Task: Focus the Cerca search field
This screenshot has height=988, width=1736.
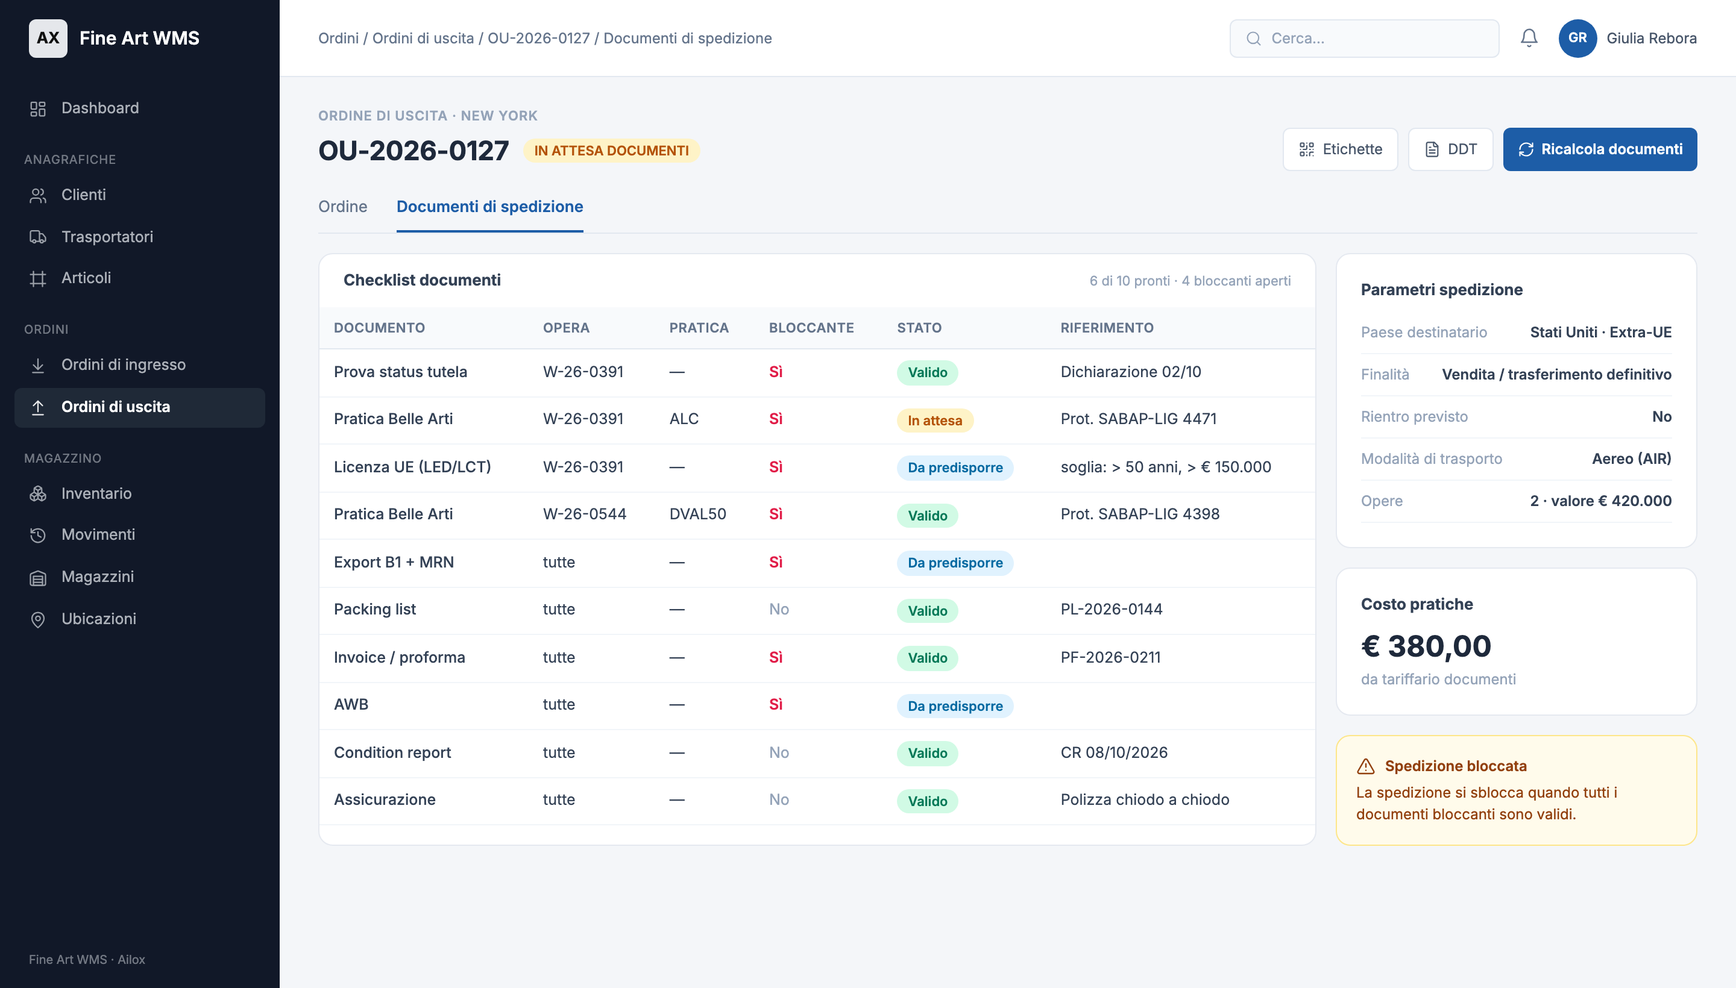Action: (1364, 38)
